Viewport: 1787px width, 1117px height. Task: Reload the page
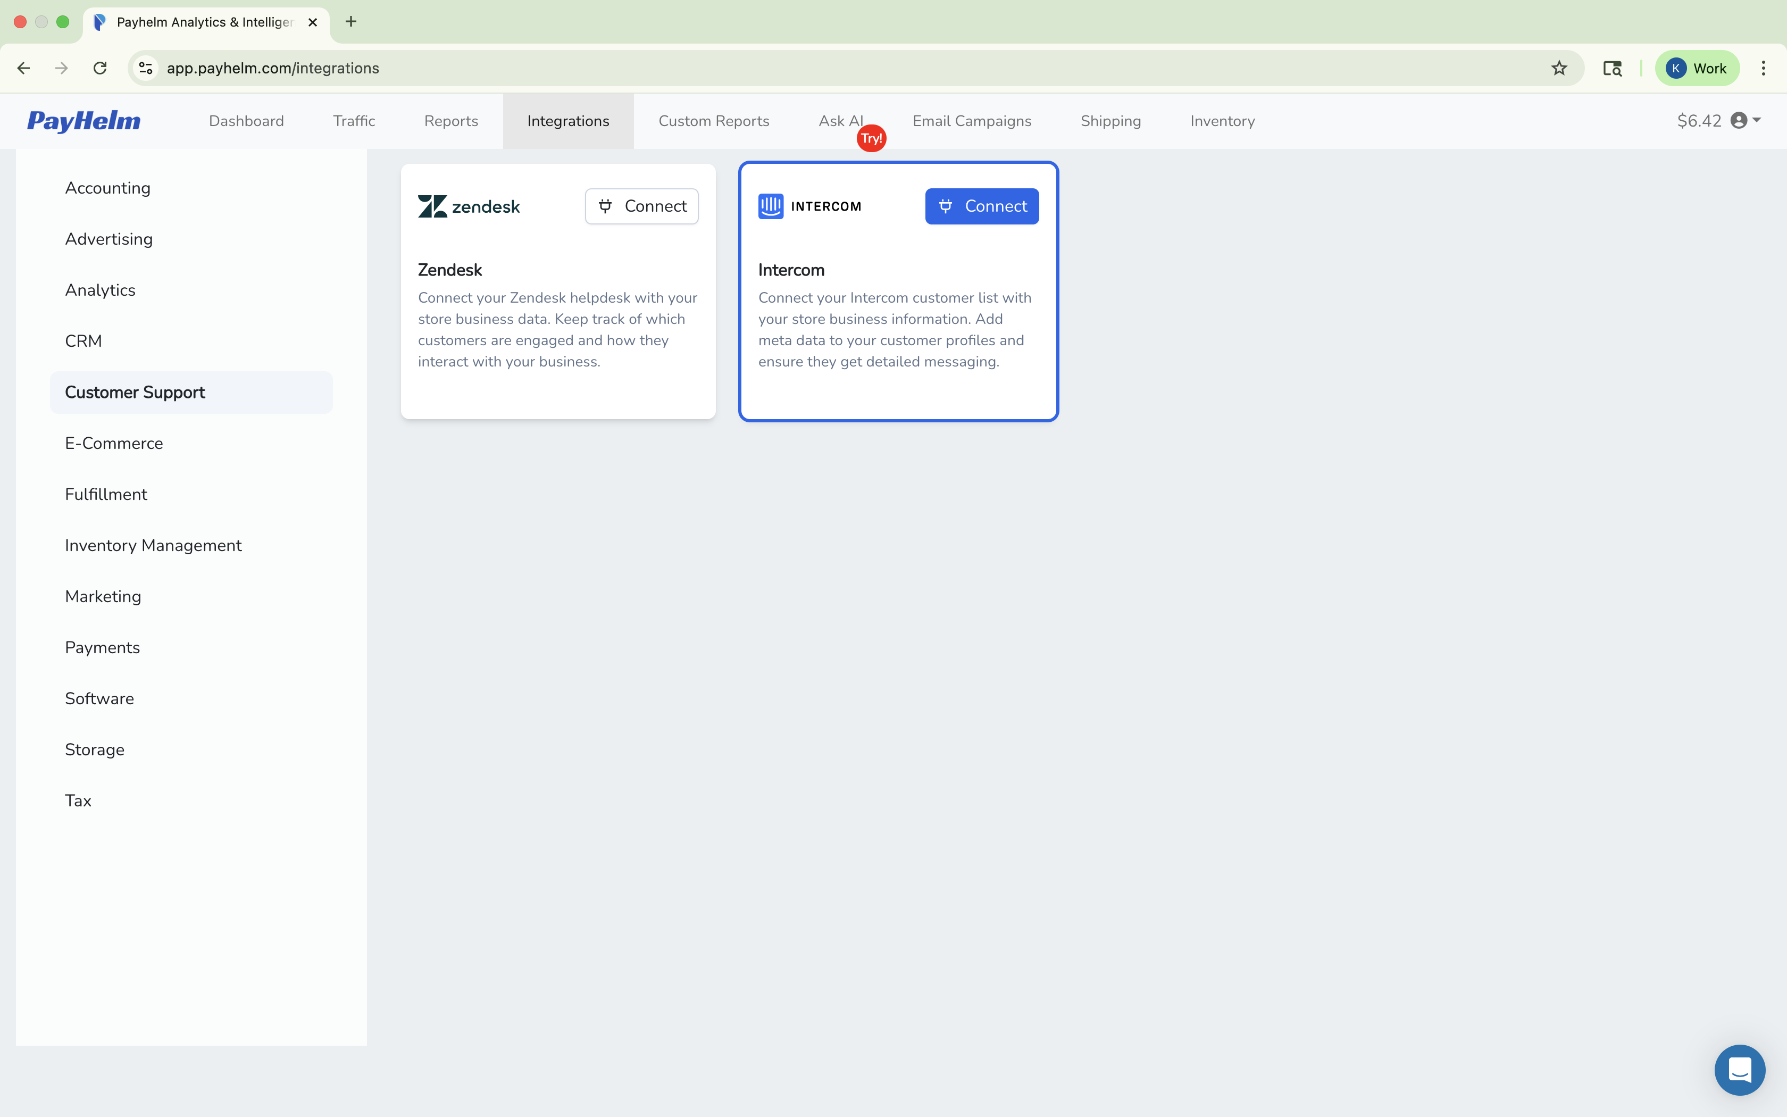99,68
